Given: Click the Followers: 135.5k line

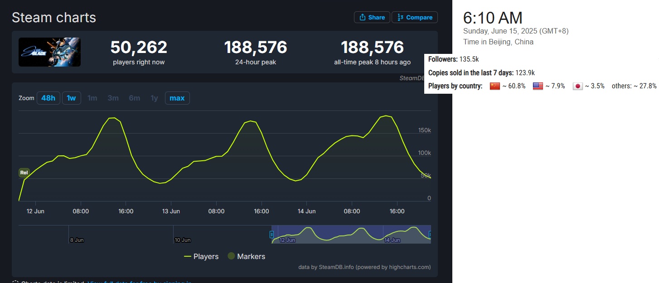Looking at the screenshot, I should (x=454, y=59).
